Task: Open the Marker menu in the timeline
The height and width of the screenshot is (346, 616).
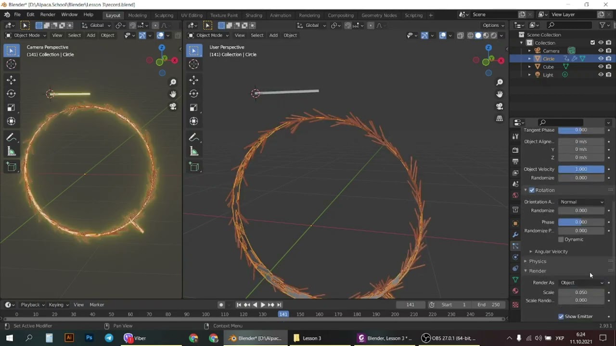Action: tap(97, 305)
